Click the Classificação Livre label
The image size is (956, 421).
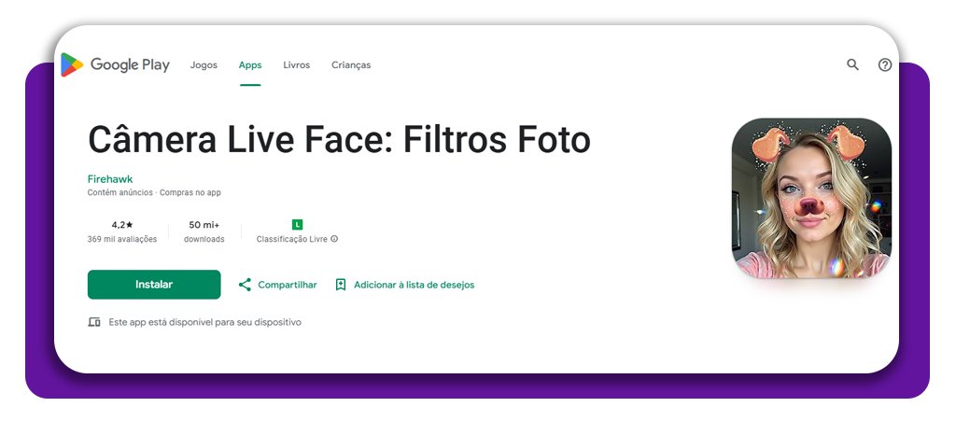[x=292, y=240]
